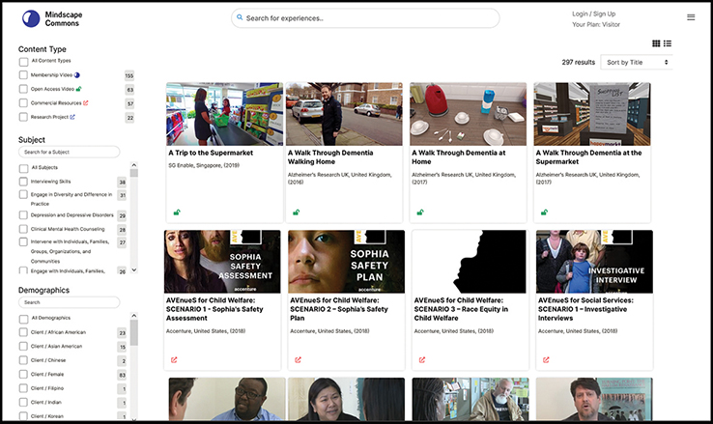
Task: Click the search magnifier icon
Action: click(x=240, y=17)
